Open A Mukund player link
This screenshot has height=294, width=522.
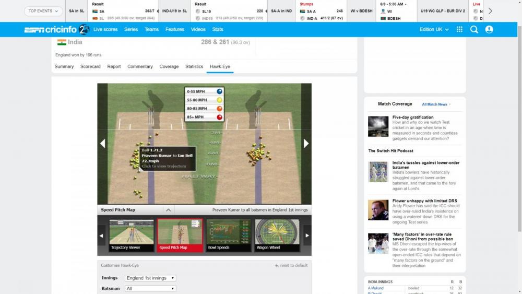375,288
